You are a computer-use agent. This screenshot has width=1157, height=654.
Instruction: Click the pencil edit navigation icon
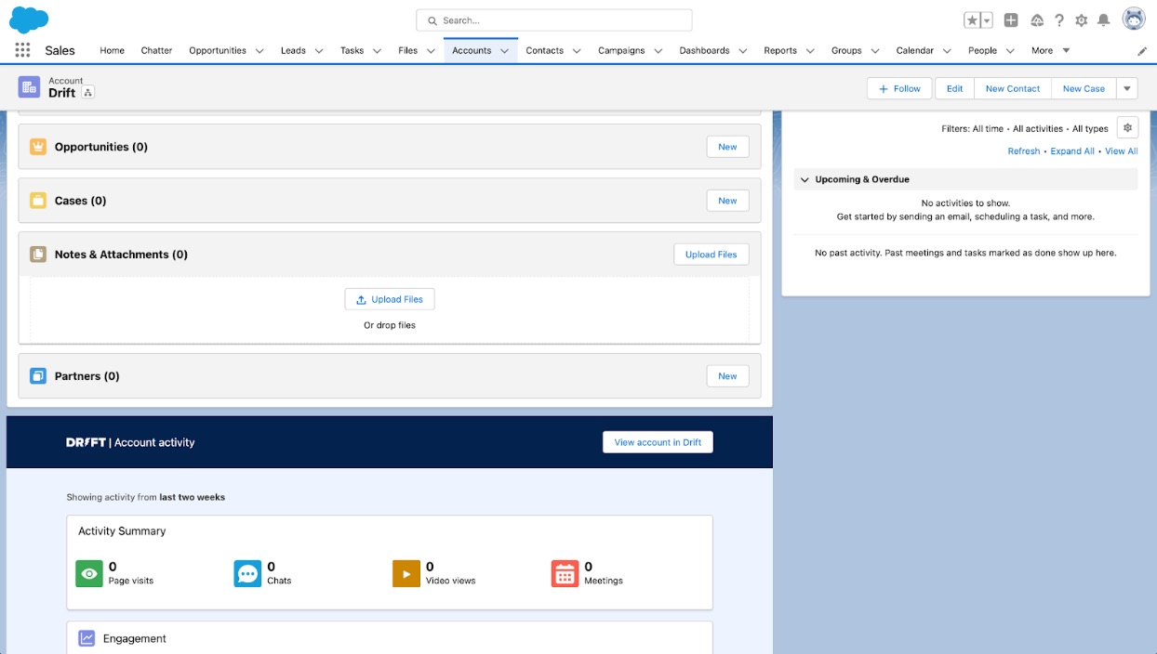click(1142, 51)
